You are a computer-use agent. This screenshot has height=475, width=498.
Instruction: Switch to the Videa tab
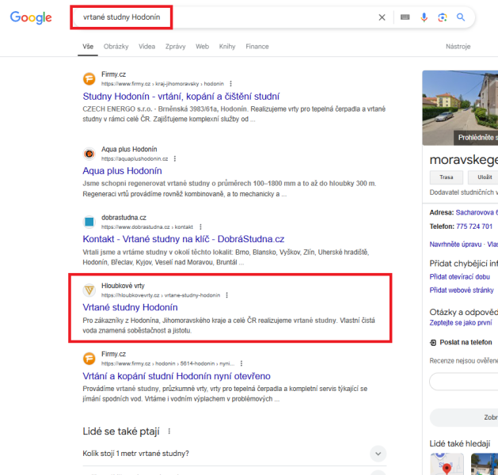point(146,47)
